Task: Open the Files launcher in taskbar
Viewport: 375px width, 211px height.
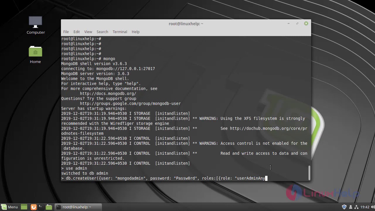Action: (x=49, y=207)
